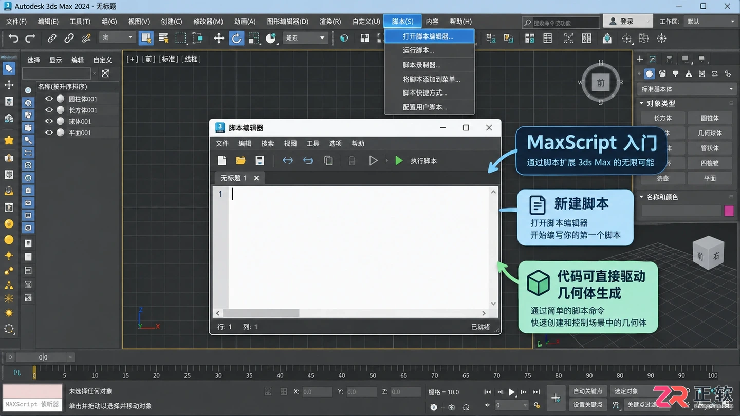Viewport: 740px width, 416px height.
Task: Collapse the 名称和颜色 rollout
Action: tap(641, 197)
